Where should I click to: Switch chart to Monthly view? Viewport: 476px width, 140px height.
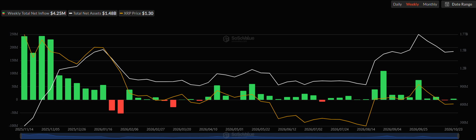click(x=430, y=4)
